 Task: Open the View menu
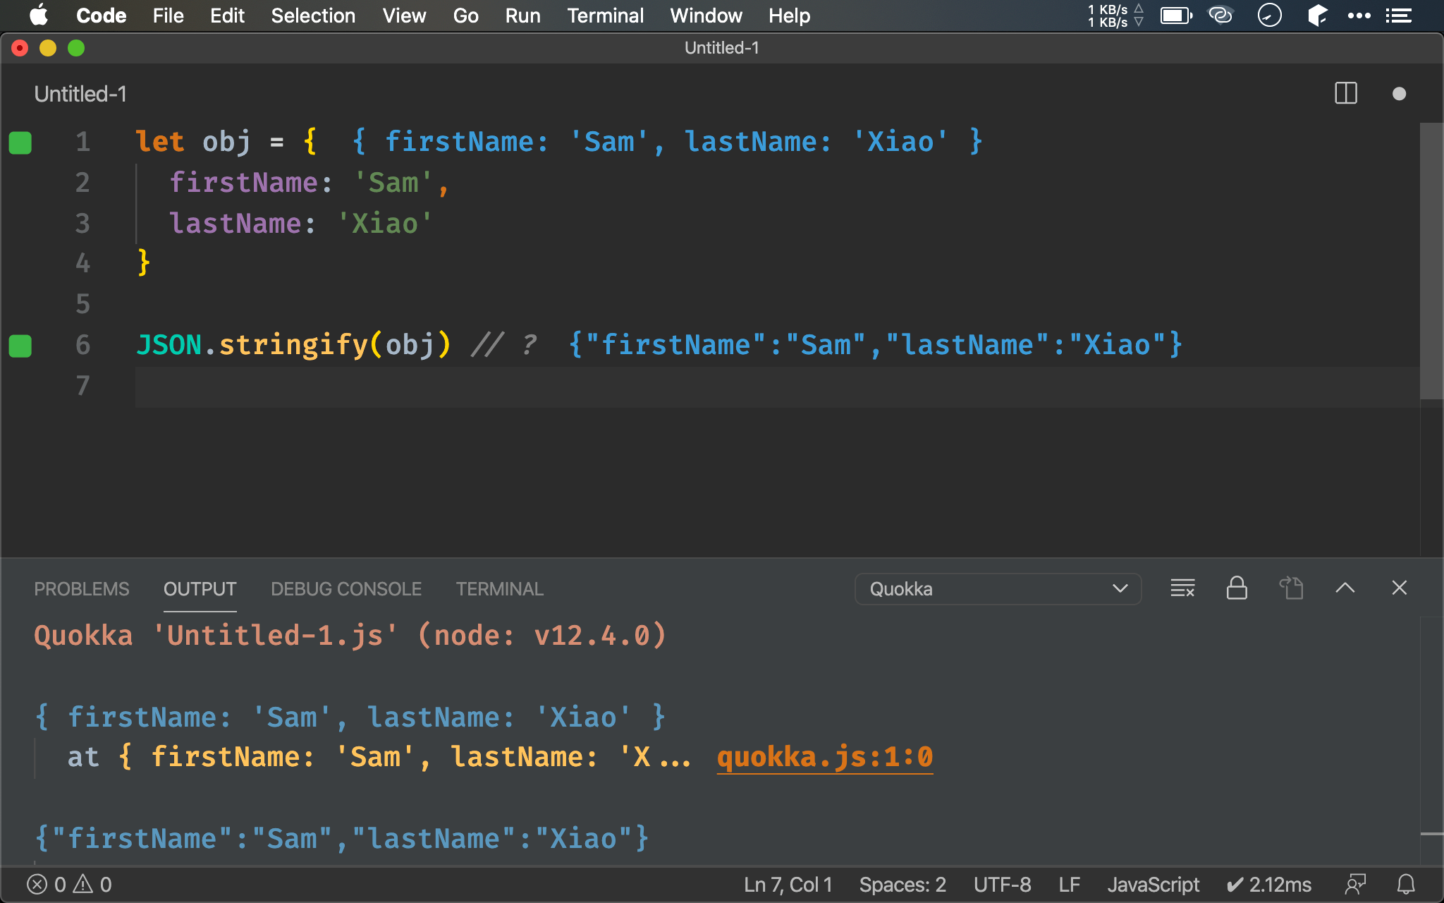[404, 16]
